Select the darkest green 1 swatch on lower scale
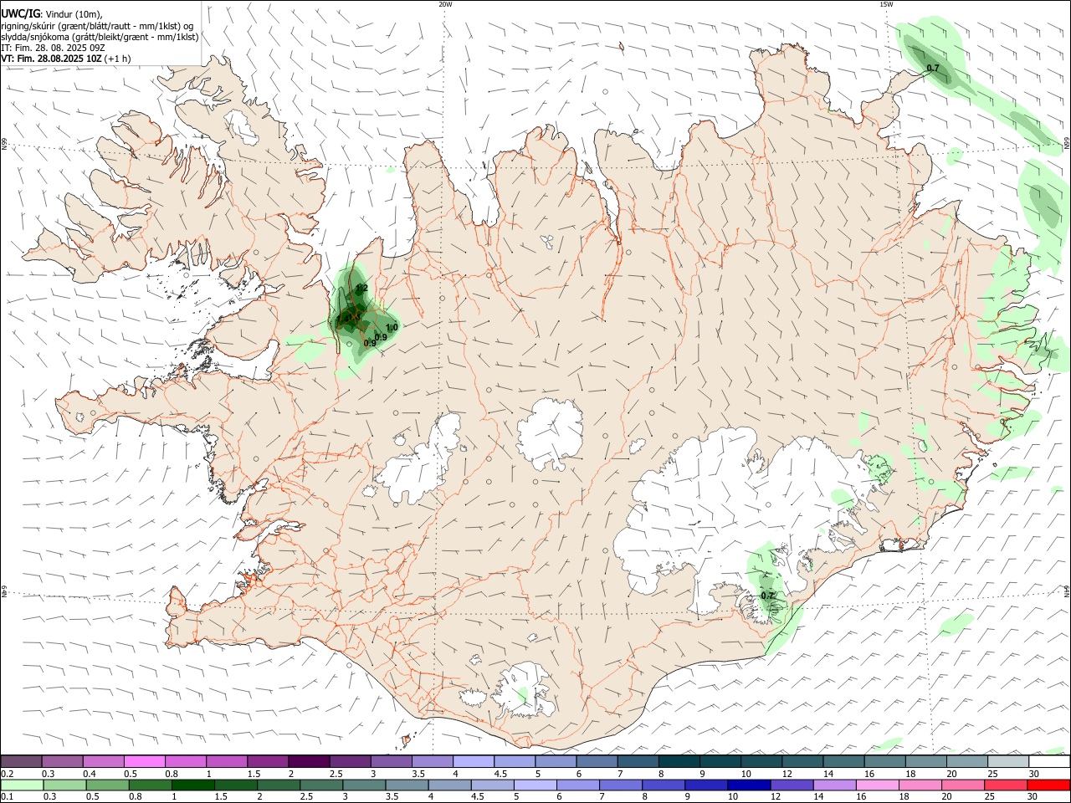1071x803 pixels. [192, 785]
